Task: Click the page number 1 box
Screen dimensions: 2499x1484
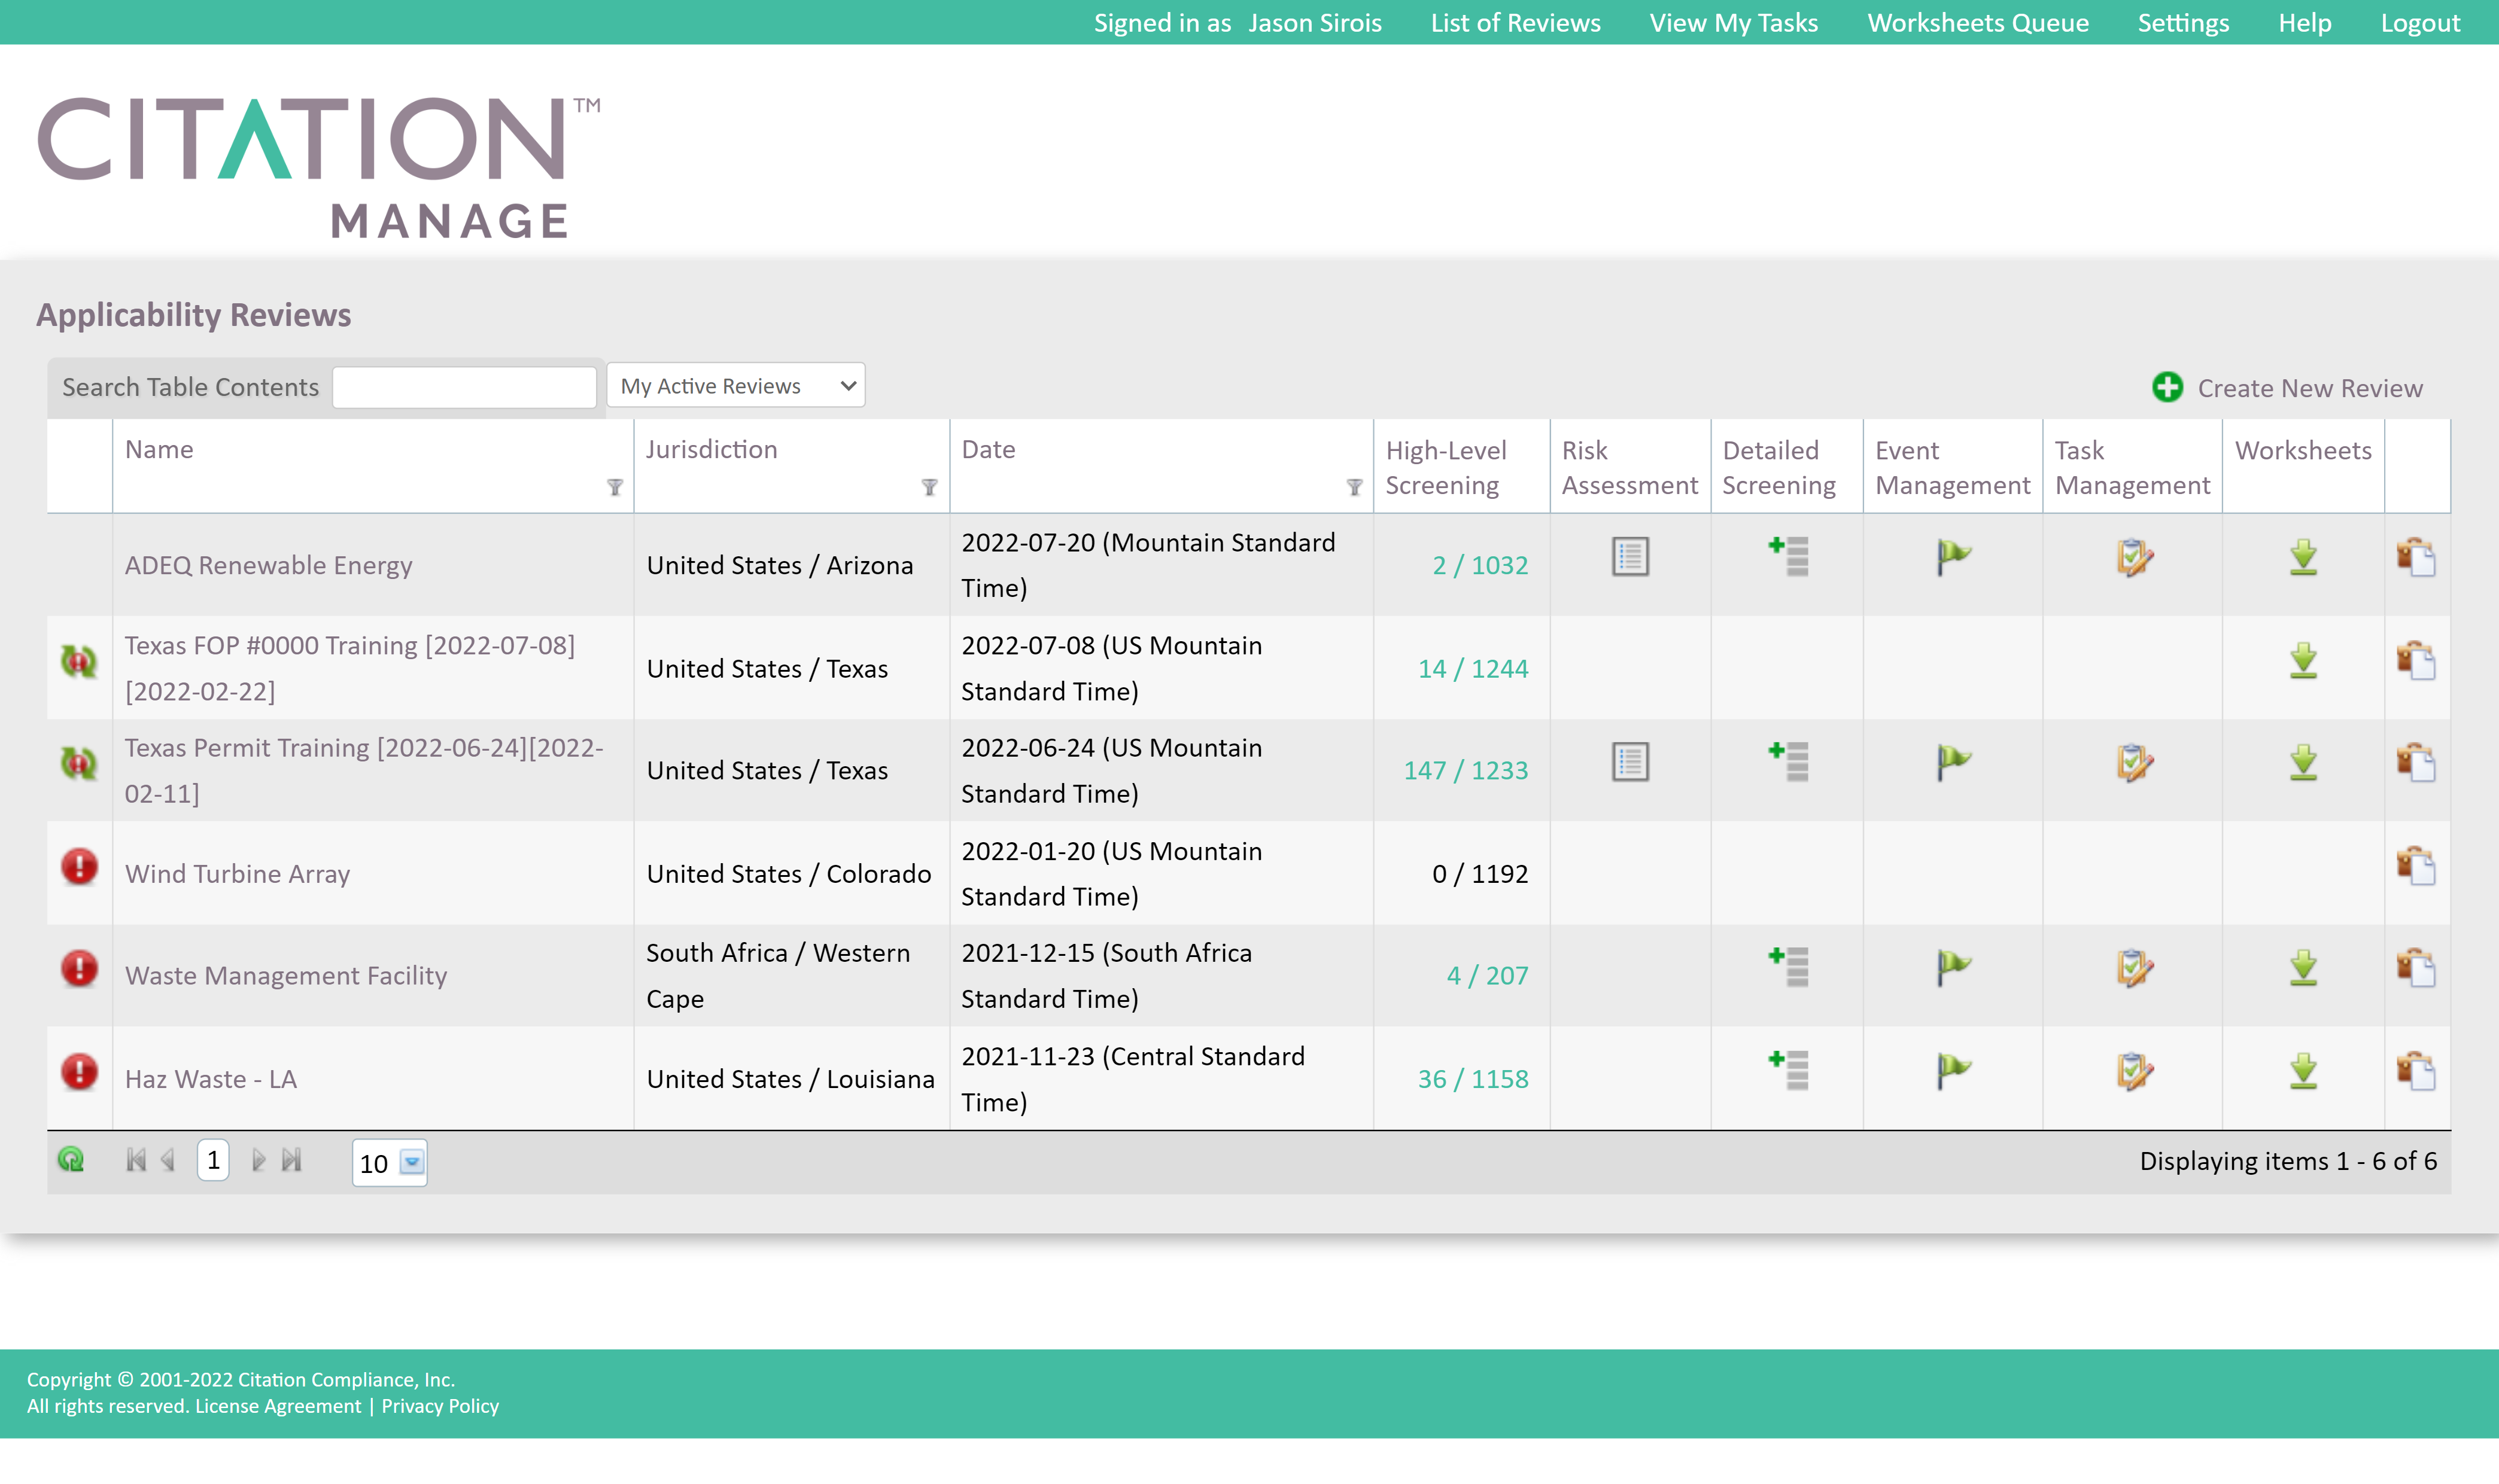Action: point(213,1160)
